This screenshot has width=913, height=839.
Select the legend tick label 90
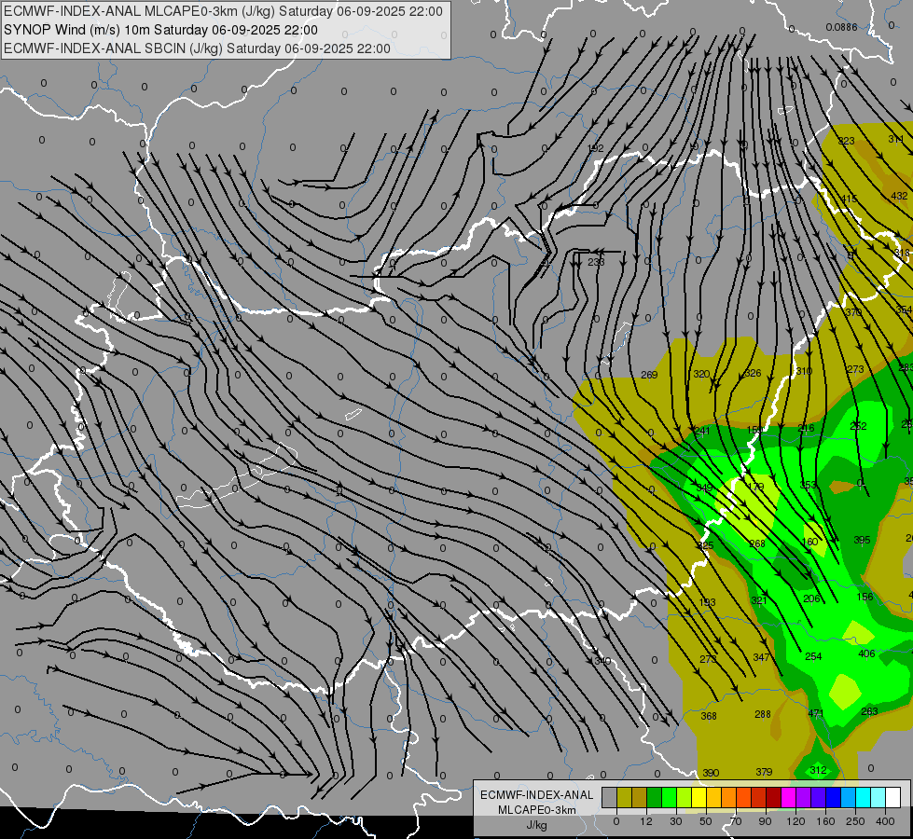coord(765,821)
